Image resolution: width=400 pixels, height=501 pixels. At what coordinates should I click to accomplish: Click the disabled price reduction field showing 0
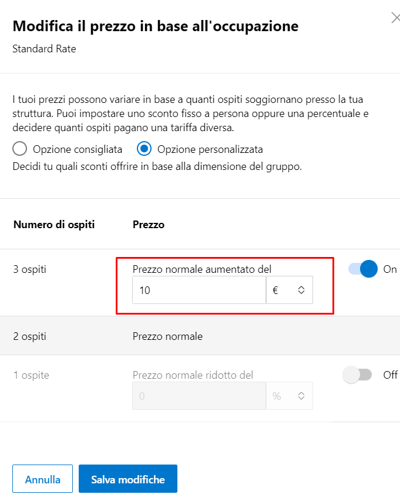point(199,396)
